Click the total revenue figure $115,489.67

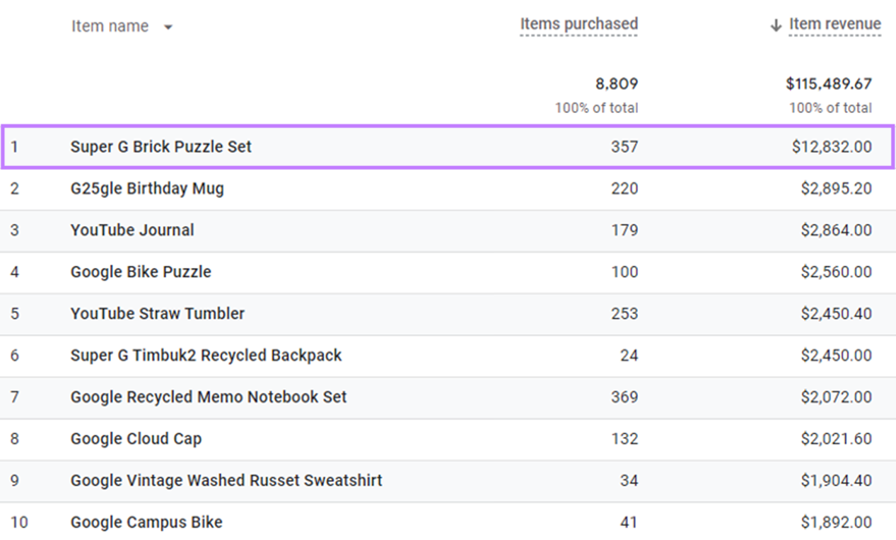[830, 83]
